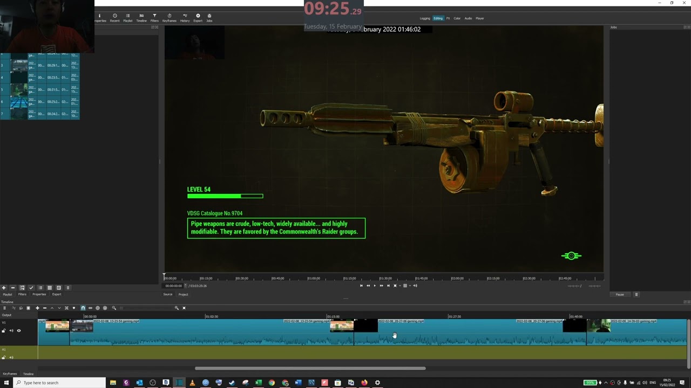Fast forward the player
Screen dimensions: 691x388
coord(381,286)
